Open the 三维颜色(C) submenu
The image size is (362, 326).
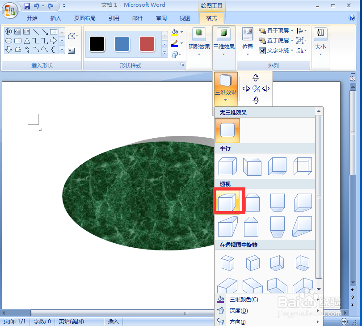pyautogui.click(x=268, y=300)
